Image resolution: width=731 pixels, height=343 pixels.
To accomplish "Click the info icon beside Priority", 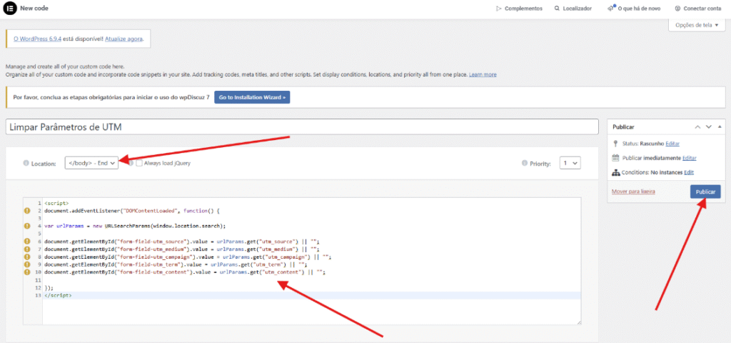I will point(525,164).
